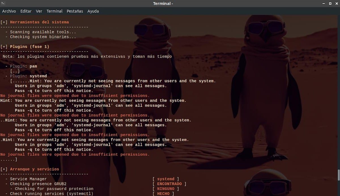Click the 'Arranque y servicios' heading

pos(35,169)
